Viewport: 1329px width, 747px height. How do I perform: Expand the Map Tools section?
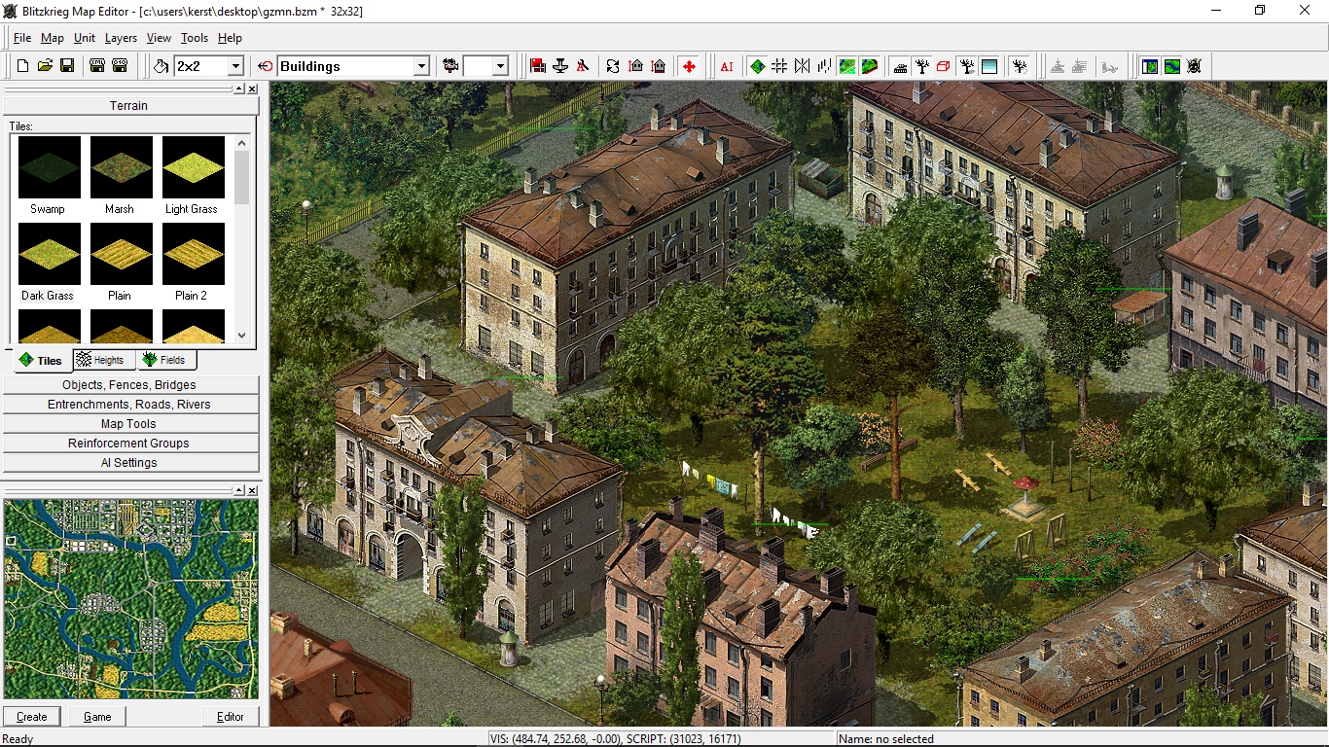131,424
